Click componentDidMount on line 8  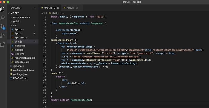click(x=62, y=40)
